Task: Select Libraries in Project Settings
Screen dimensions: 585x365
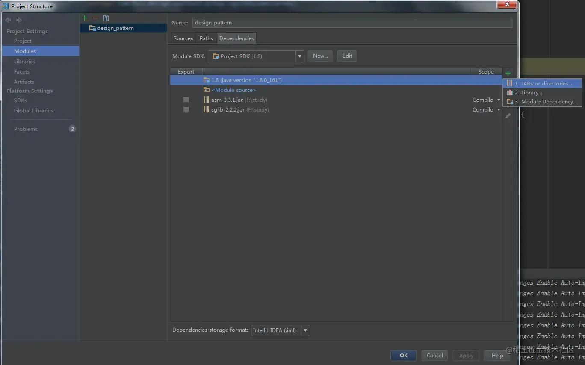Action: point(41,61)
